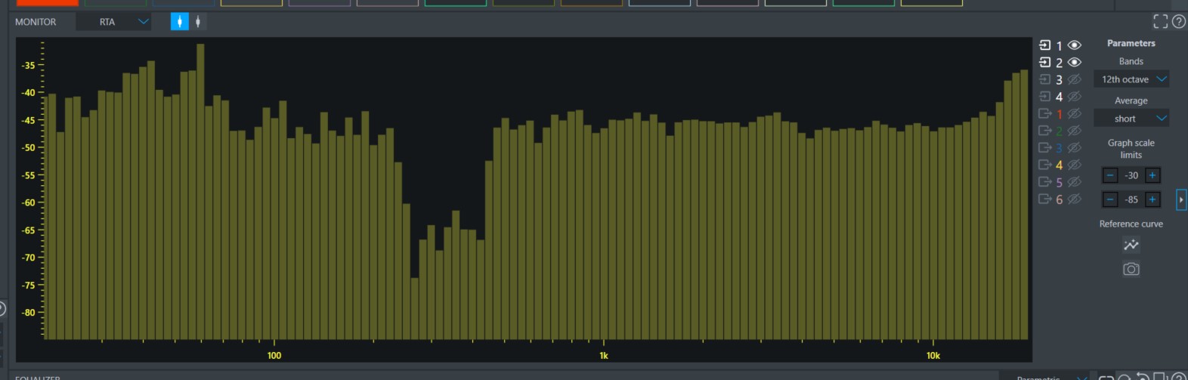The image size is (1188, 380).
Task: Show input 4 trace with eye icon
Action: 1074,97
